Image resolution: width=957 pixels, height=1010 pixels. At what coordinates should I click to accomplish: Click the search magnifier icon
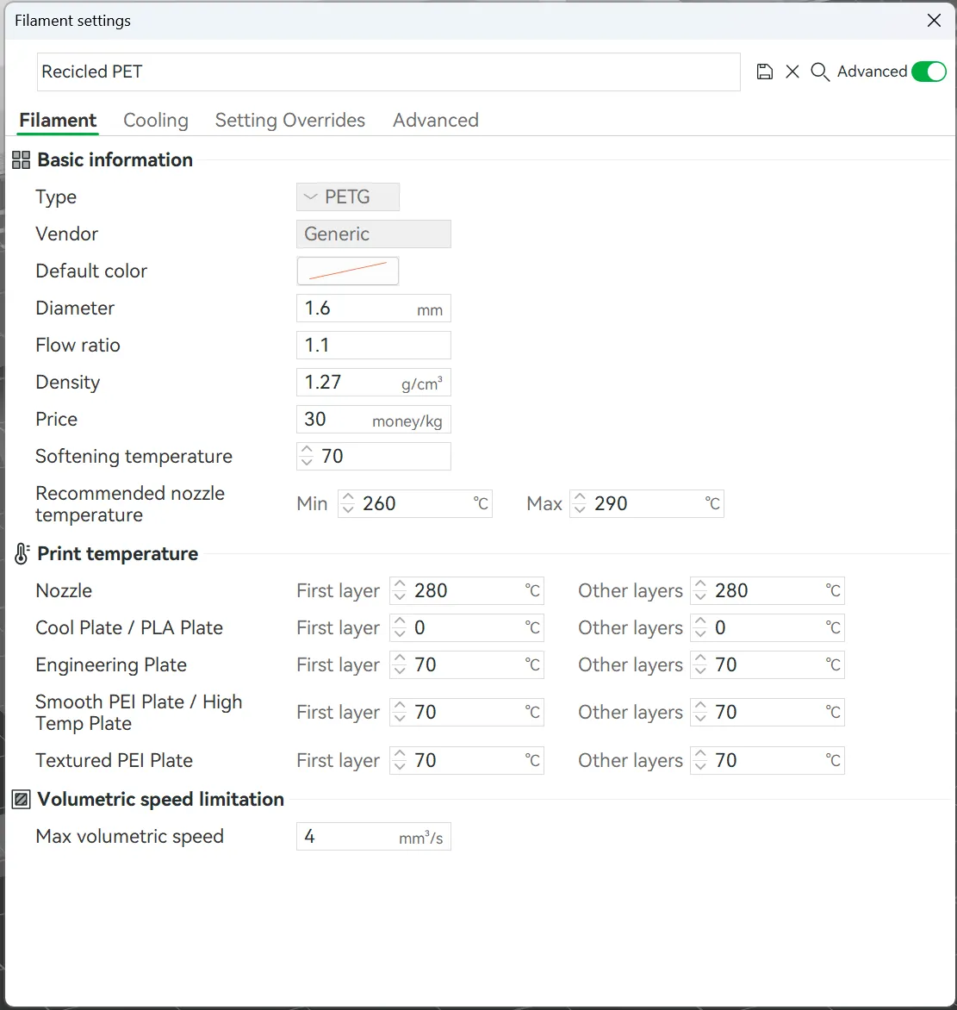point(820,72)
